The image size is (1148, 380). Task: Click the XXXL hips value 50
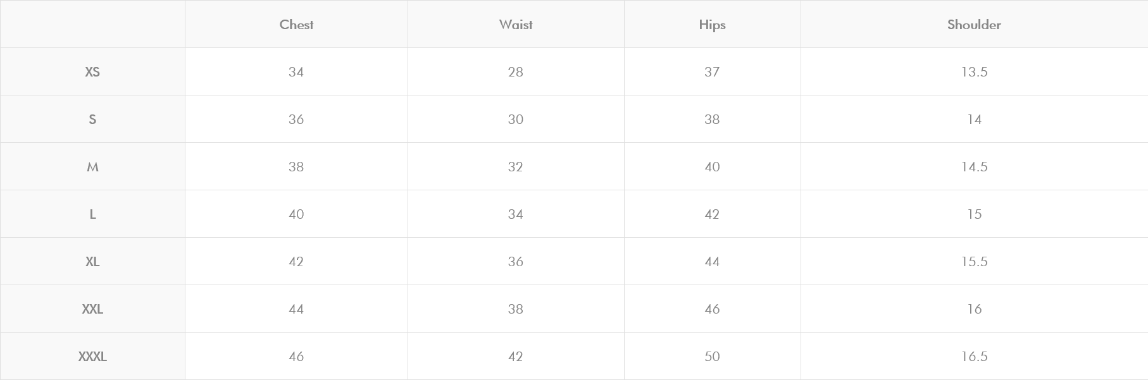pos(712,357)
